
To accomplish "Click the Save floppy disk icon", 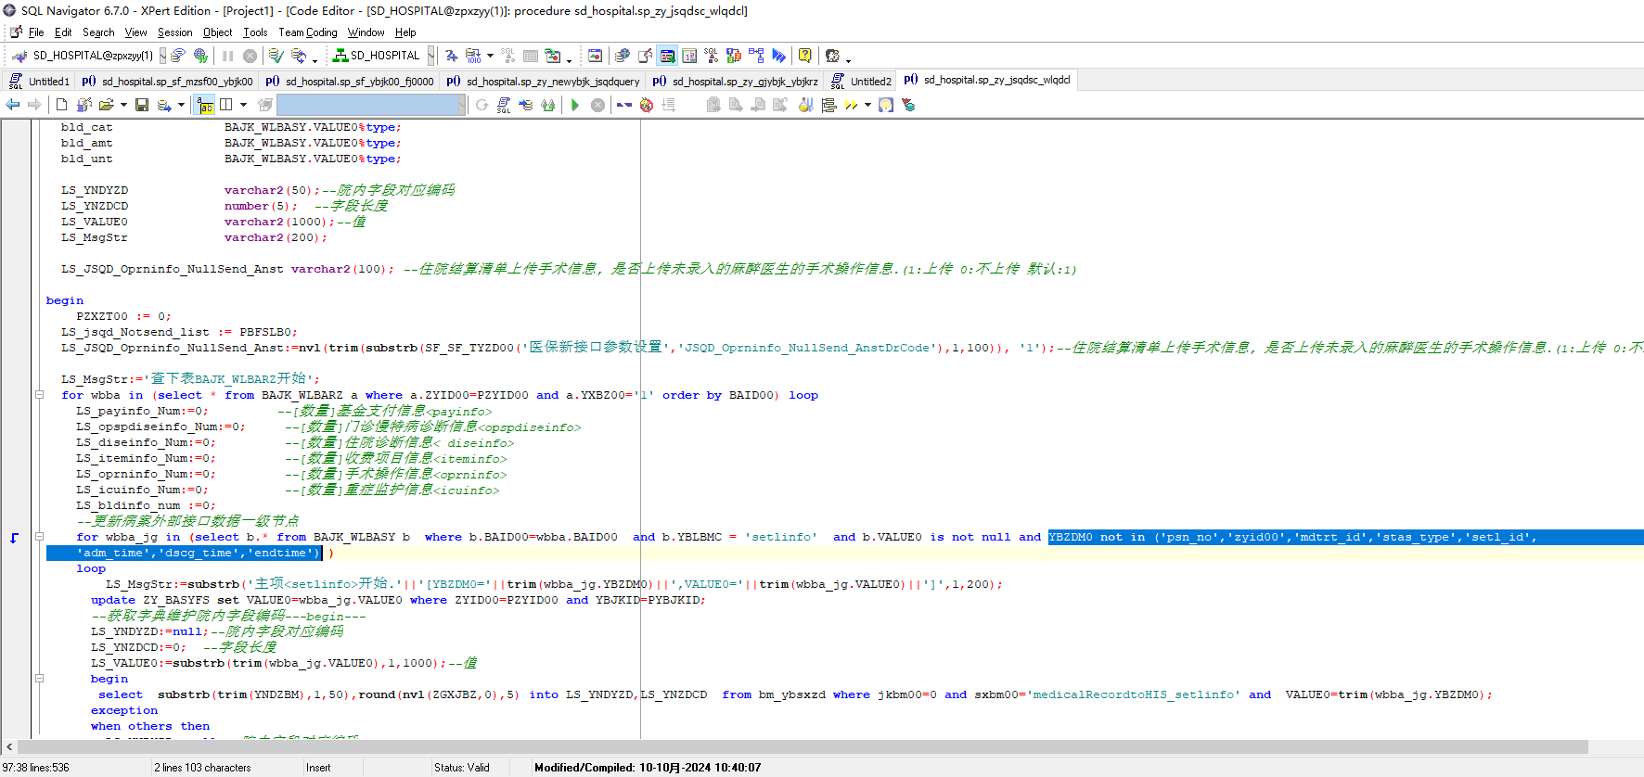I will pyautogui.click(x=142, y=105).
